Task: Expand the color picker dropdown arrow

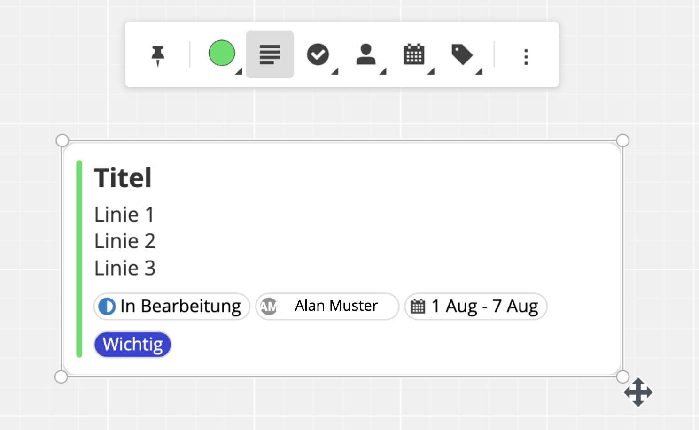Action: [x=238, y=71]
